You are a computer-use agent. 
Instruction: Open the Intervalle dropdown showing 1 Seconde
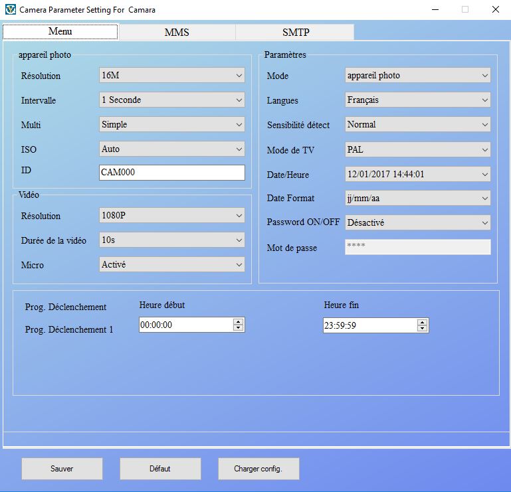tap(171, 100)
